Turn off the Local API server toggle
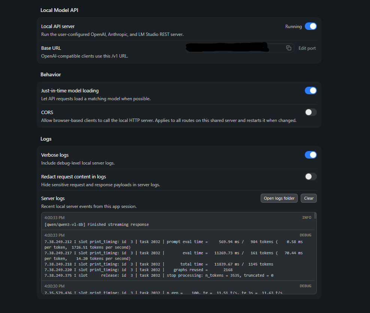370x313 pixels. point(310,26)
